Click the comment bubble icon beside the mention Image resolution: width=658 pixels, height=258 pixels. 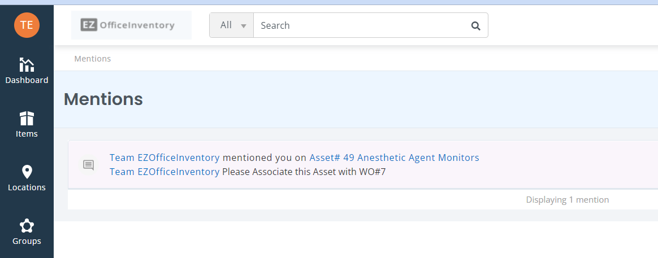pos(89,165)
